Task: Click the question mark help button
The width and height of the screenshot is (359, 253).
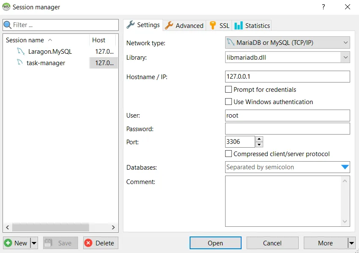Action: (x=323, y=7)
